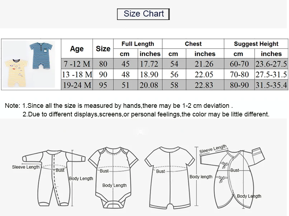Select the 13-18 M age row
This screenshot has height=216, width=289.
click(175, 74)
